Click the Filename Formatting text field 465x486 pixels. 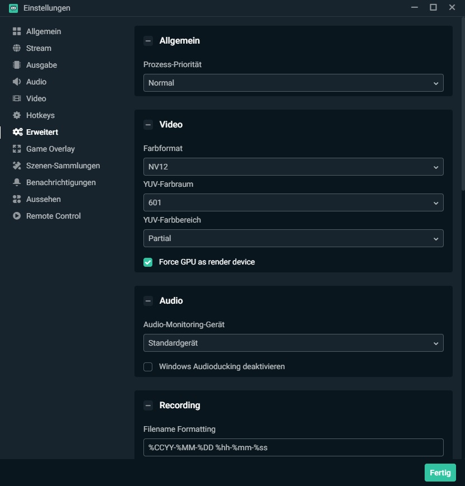coord(293,447)
